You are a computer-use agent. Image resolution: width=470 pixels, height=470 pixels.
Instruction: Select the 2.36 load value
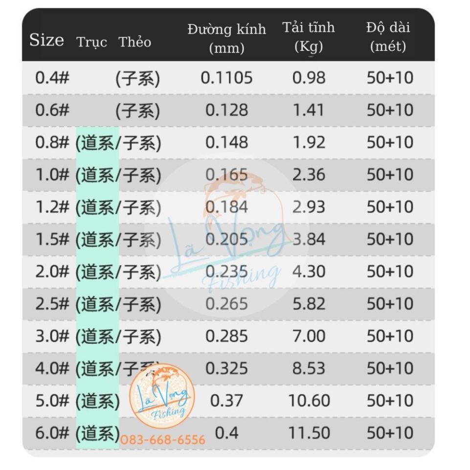pos(309,175)
